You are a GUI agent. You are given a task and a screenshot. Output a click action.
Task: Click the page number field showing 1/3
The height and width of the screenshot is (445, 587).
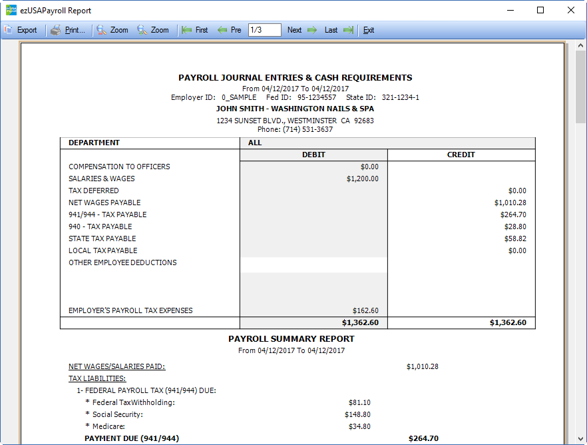point(264,30)
